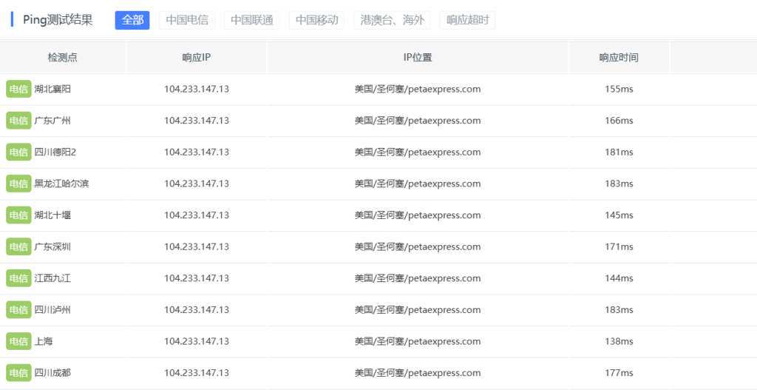Click the 响应时间 column header
Screen dimensions: 757x390
(x=619, y=58)
